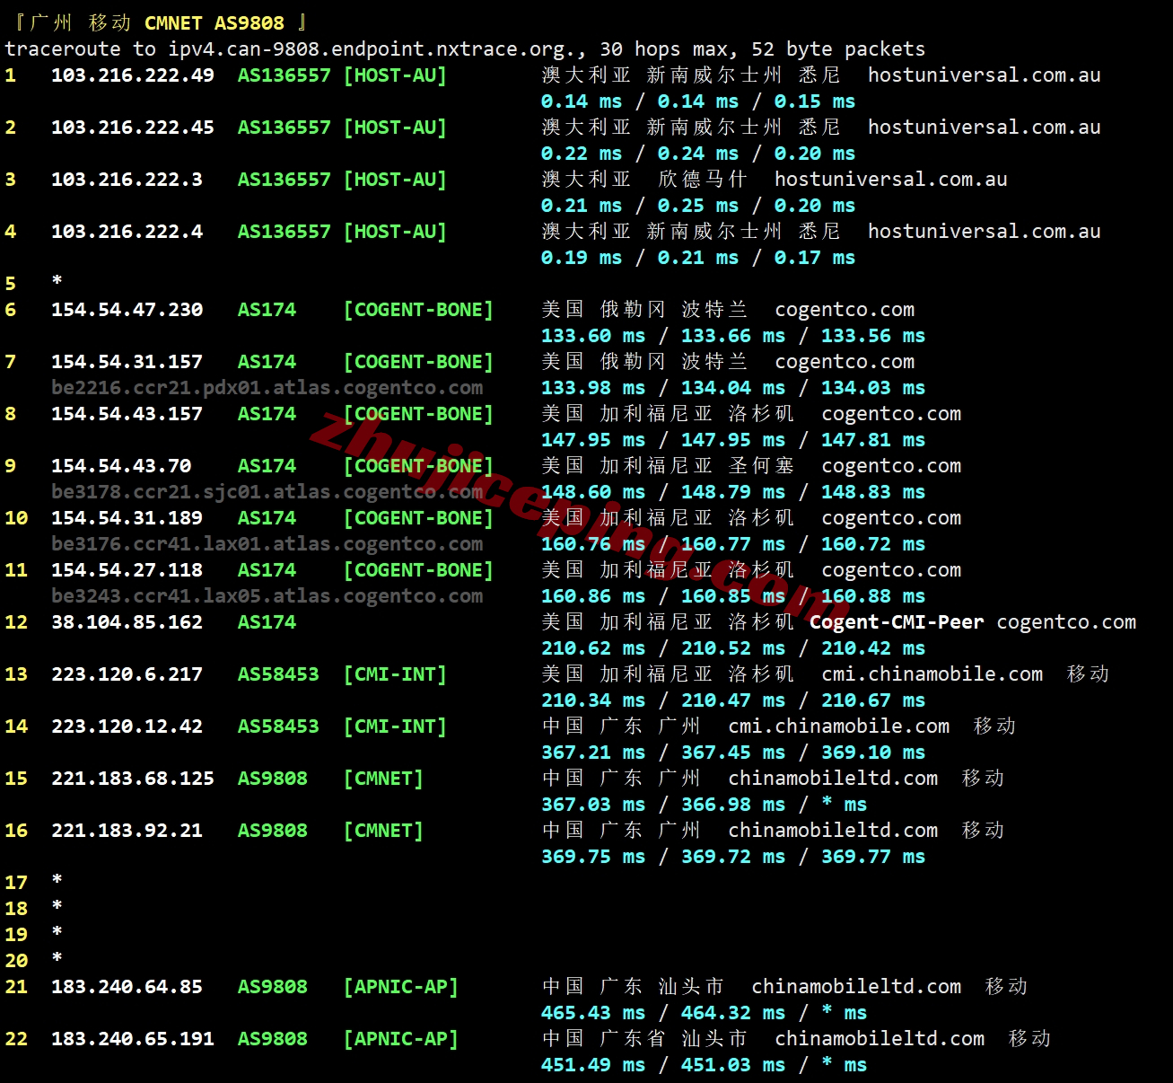Screen dimensions: 1173x1083
Task: Click latency 465.43 ms on hop 21
Action: 593,1013
